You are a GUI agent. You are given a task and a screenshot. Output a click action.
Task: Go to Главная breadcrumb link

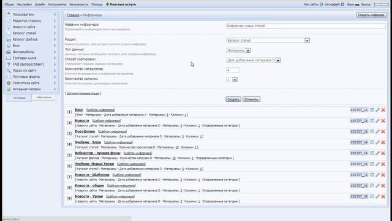[x=73, y=15]
